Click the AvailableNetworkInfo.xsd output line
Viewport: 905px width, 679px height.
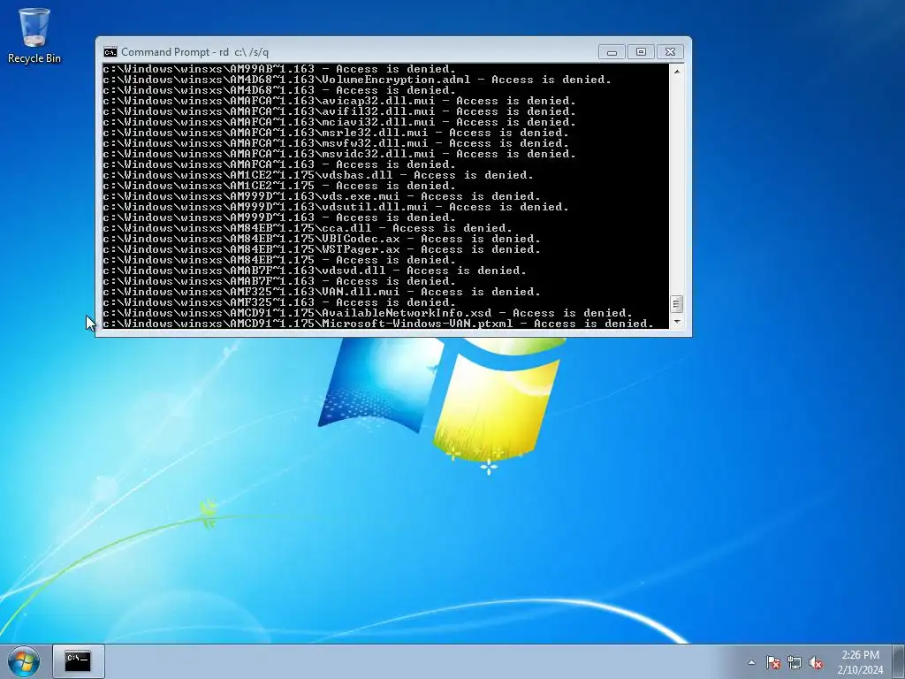coord(368,313)
